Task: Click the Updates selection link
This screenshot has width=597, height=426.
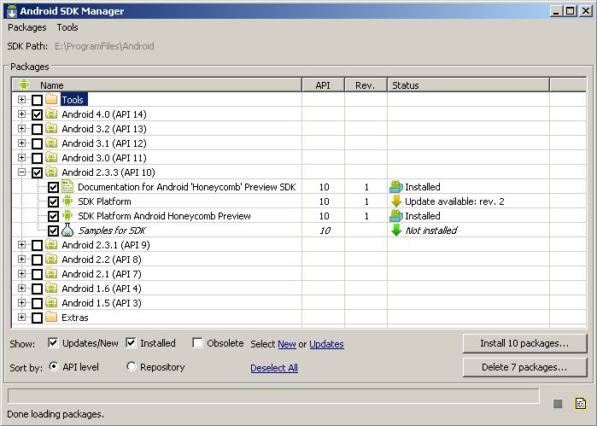Action: click(326, 344)
